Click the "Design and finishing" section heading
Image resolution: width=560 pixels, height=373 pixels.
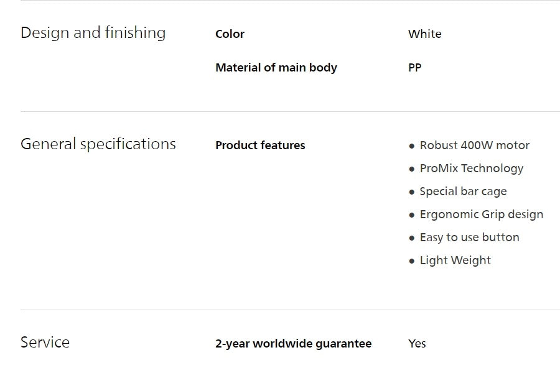point(93,33)
